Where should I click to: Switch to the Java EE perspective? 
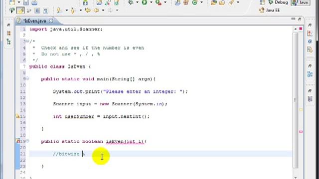(x=270, y=10)
